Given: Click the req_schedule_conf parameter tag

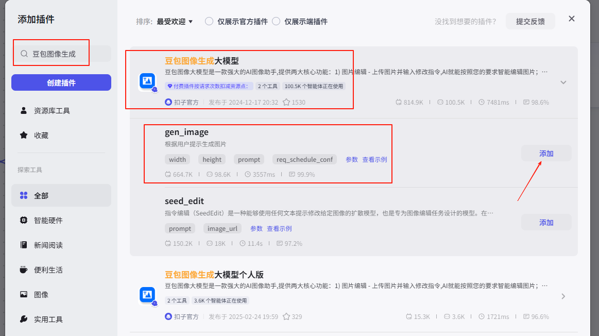Looking at the screenshot, I should pos(304,159).
